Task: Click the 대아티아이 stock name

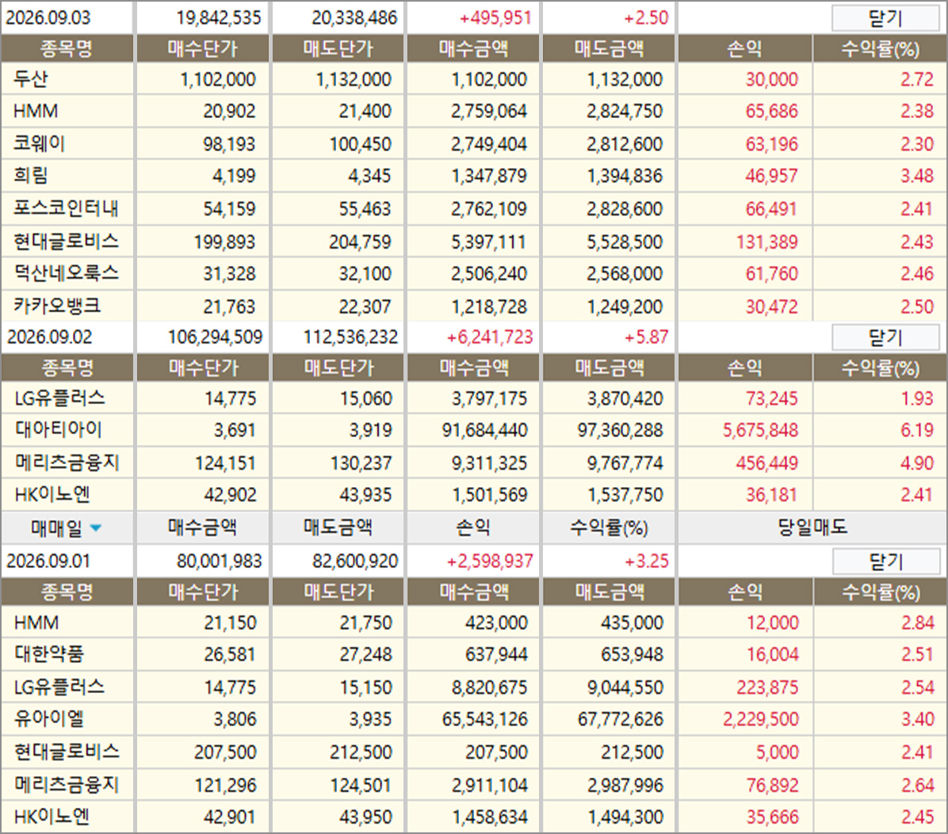Action: (59, 429)
